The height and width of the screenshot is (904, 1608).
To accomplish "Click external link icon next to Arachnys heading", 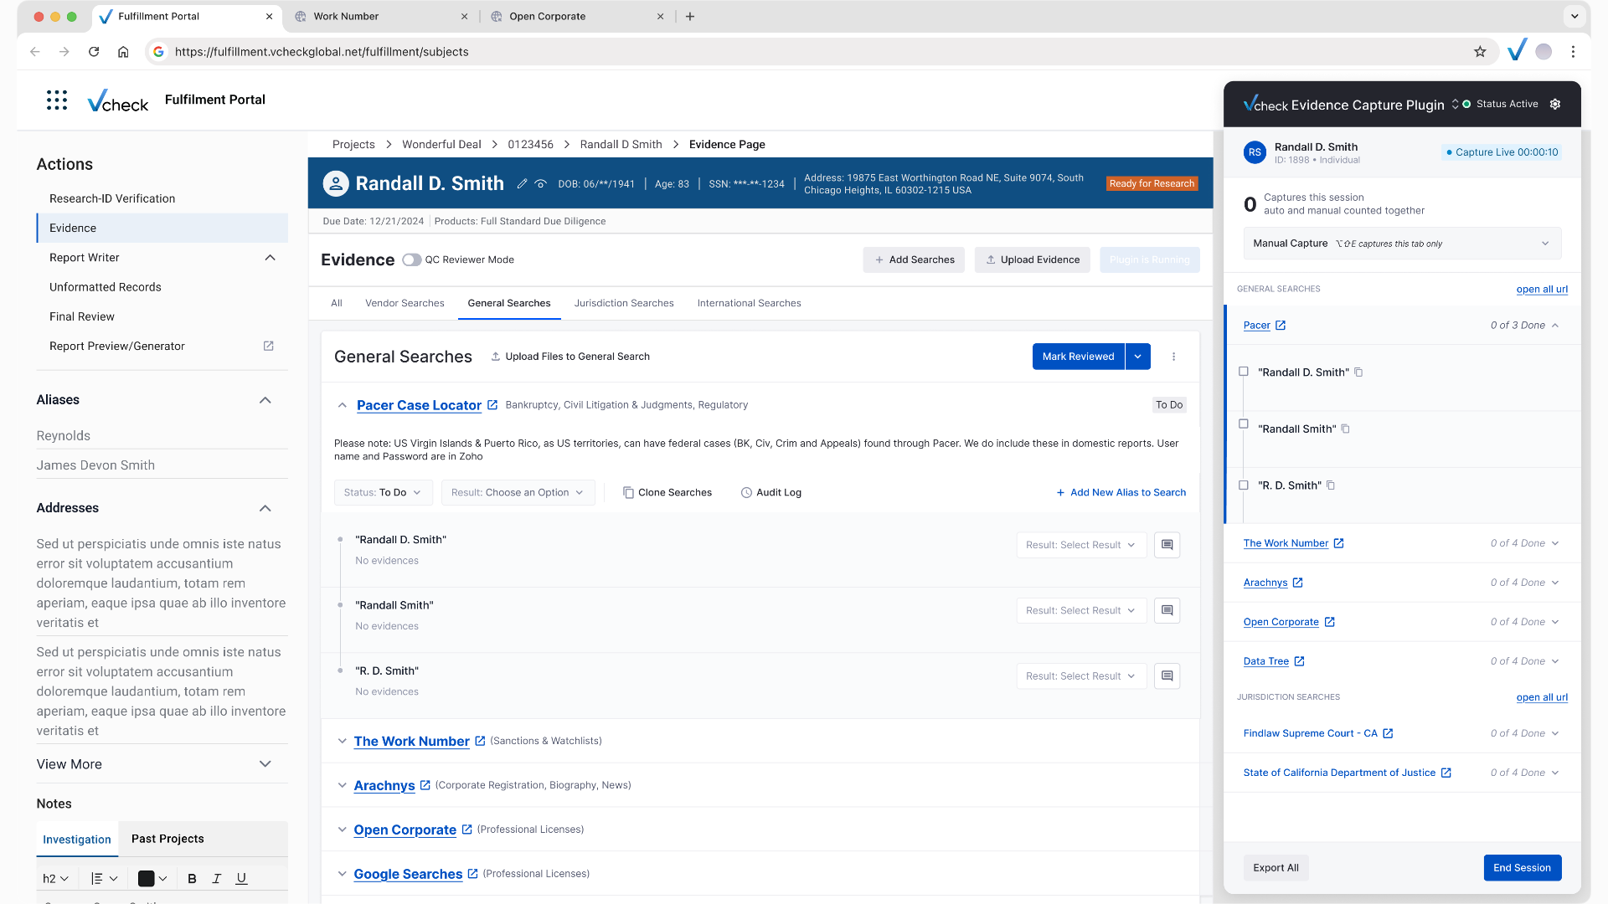I will (x=425, y=785).
